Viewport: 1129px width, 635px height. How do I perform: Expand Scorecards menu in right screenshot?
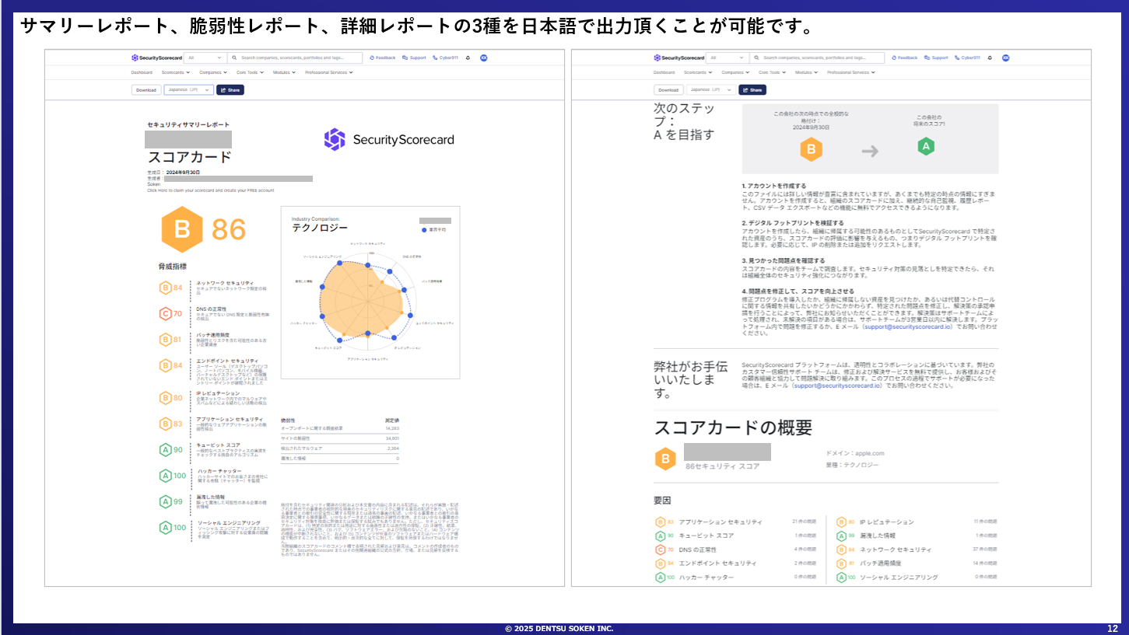[x=697, y=72]
